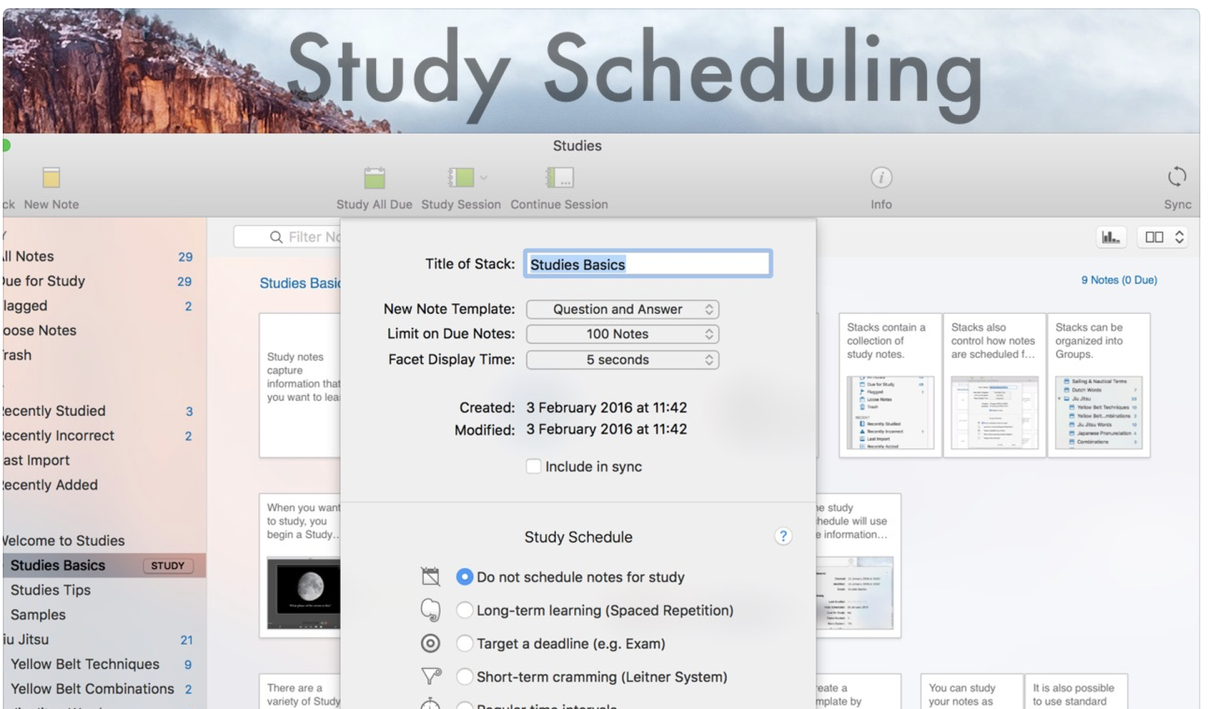The height and width of the screenshot is (709, 1214).
Task: Start studying with Study All Due icon
Action: (x=374, y=178)
